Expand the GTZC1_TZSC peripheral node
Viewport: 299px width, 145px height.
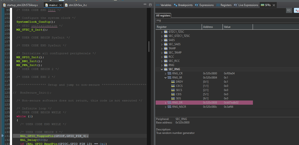click(162, 31)
